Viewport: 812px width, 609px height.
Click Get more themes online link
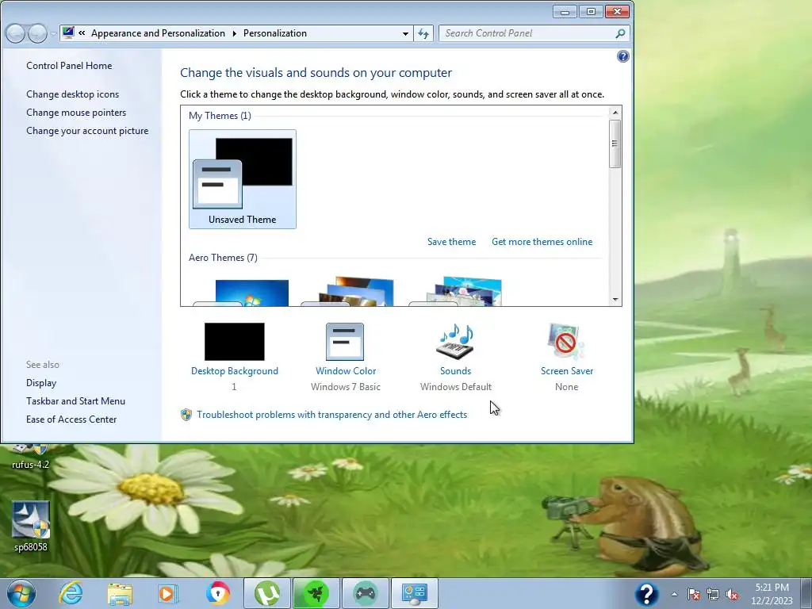542,242
